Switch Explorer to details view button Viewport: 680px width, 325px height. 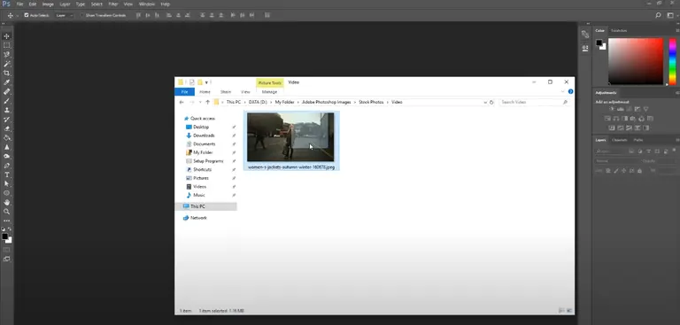(x=561, y=311)
